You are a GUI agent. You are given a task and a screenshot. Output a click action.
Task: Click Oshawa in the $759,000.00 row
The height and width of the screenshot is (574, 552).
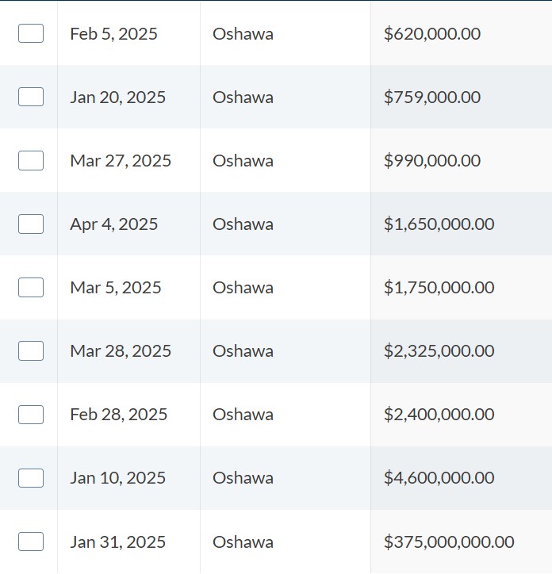pyautogui.click(x=243, y=98)
